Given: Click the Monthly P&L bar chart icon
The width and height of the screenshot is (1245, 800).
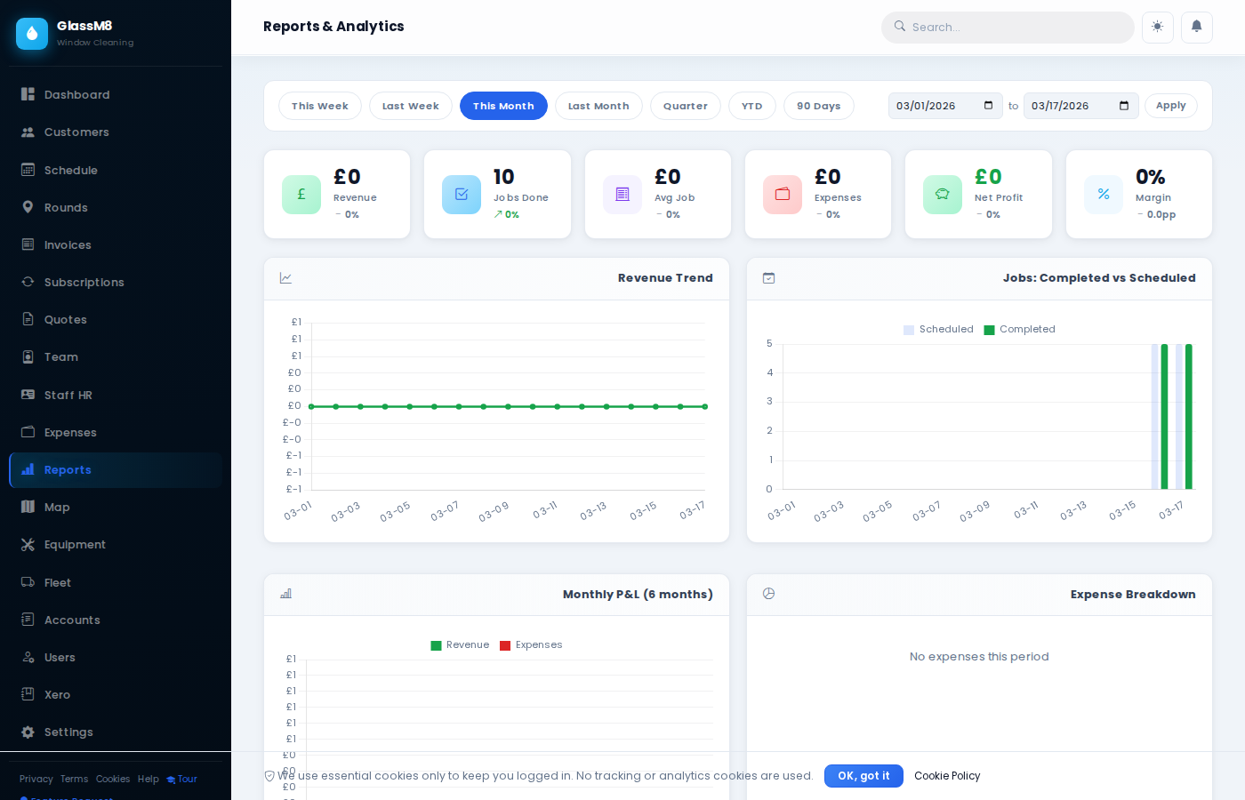Looking at the screenshot, I should pos(285,593).
